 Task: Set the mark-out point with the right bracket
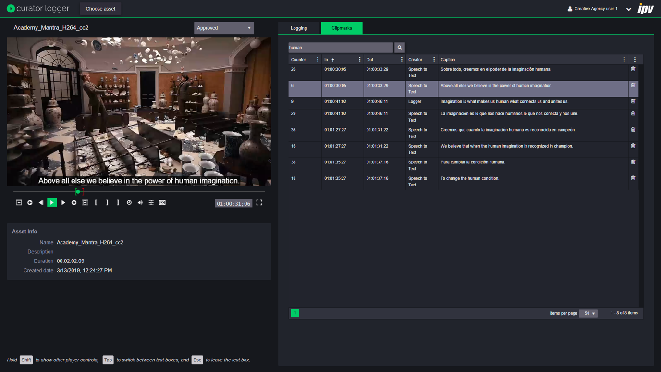(107, 203)
